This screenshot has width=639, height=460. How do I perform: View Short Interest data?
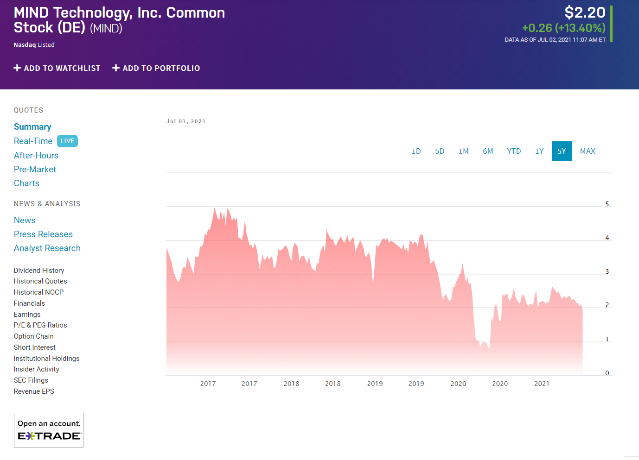(x=34, y=347)
